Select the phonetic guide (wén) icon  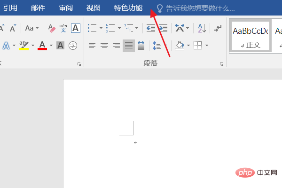coord(63,28)
